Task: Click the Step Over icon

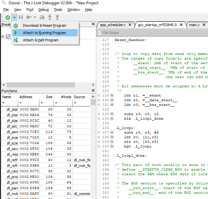Action: pos(42,17)
